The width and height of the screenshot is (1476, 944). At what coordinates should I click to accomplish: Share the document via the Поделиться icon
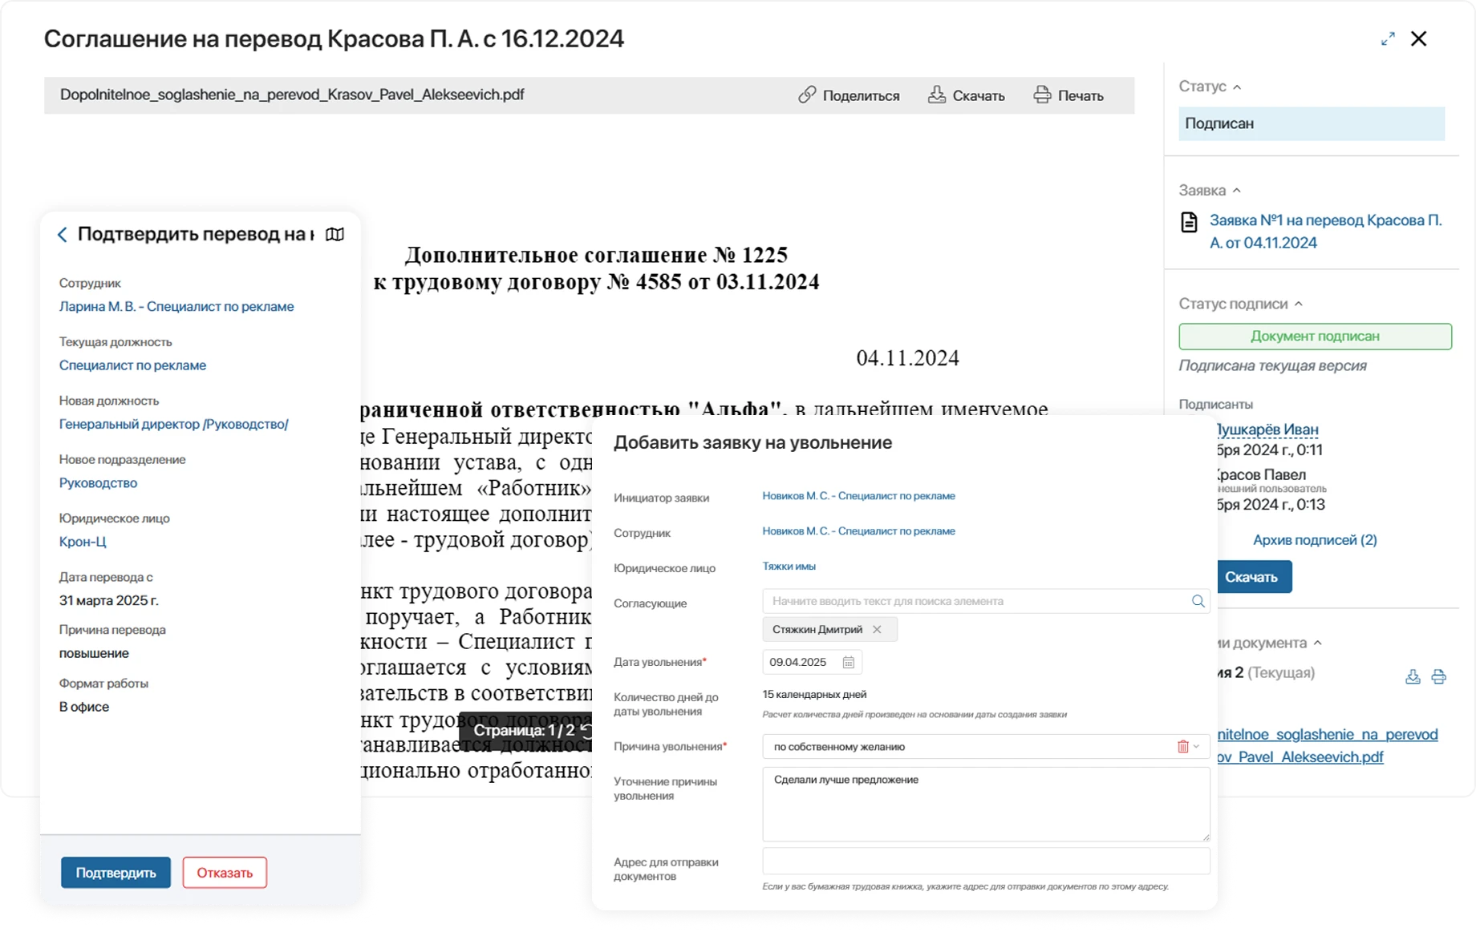806,95
